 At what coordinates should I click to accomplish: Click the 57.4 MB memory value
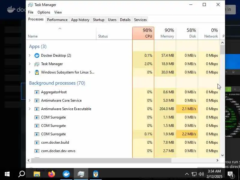[168, 55]
